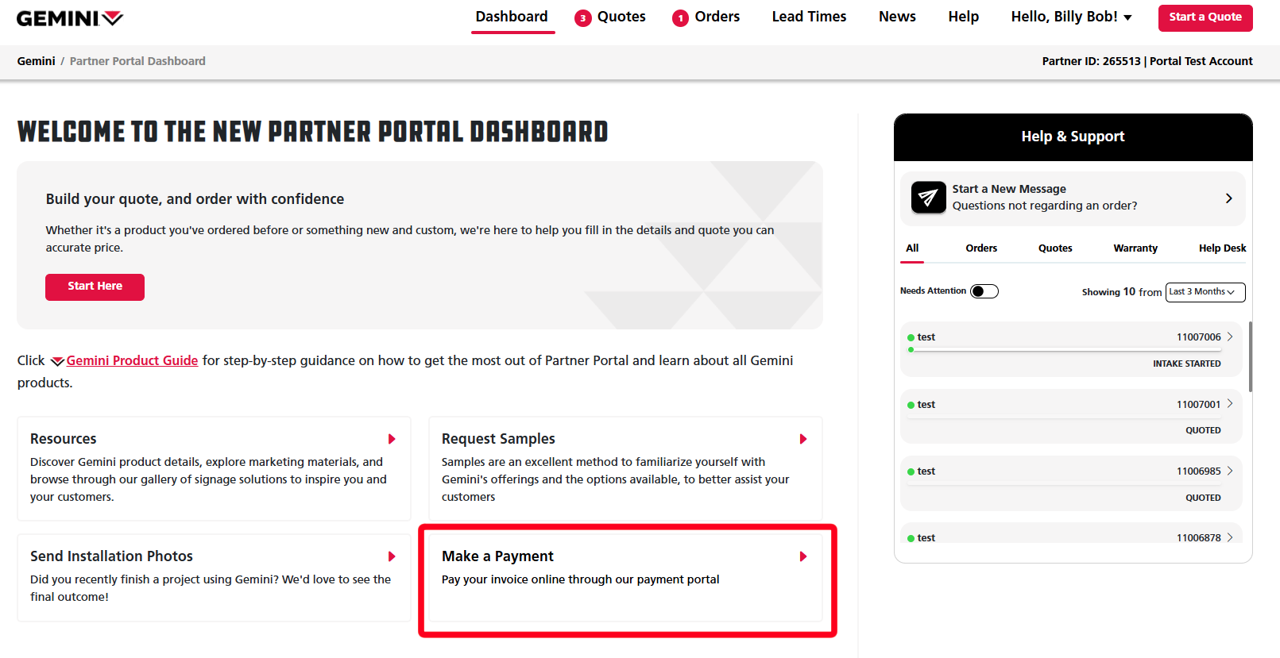
Task: Expand the Hello, Billy Bob! user menu
Action: pos(1070,17)
